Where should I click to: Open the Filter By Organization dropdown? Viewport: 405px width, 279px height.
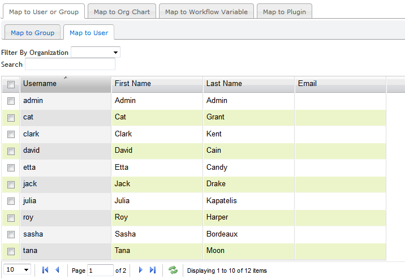click(x=95, y=53)
